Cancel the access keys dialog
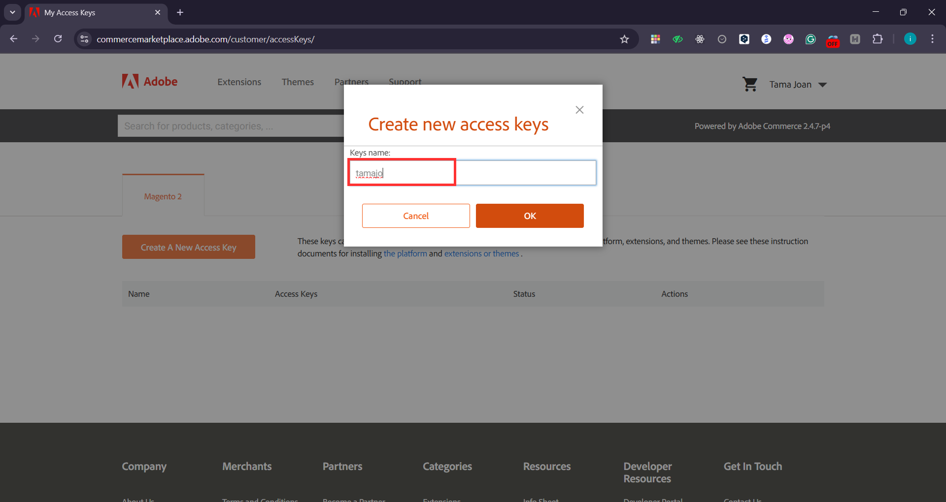The image size is (946, 502). tap(416, 216)
